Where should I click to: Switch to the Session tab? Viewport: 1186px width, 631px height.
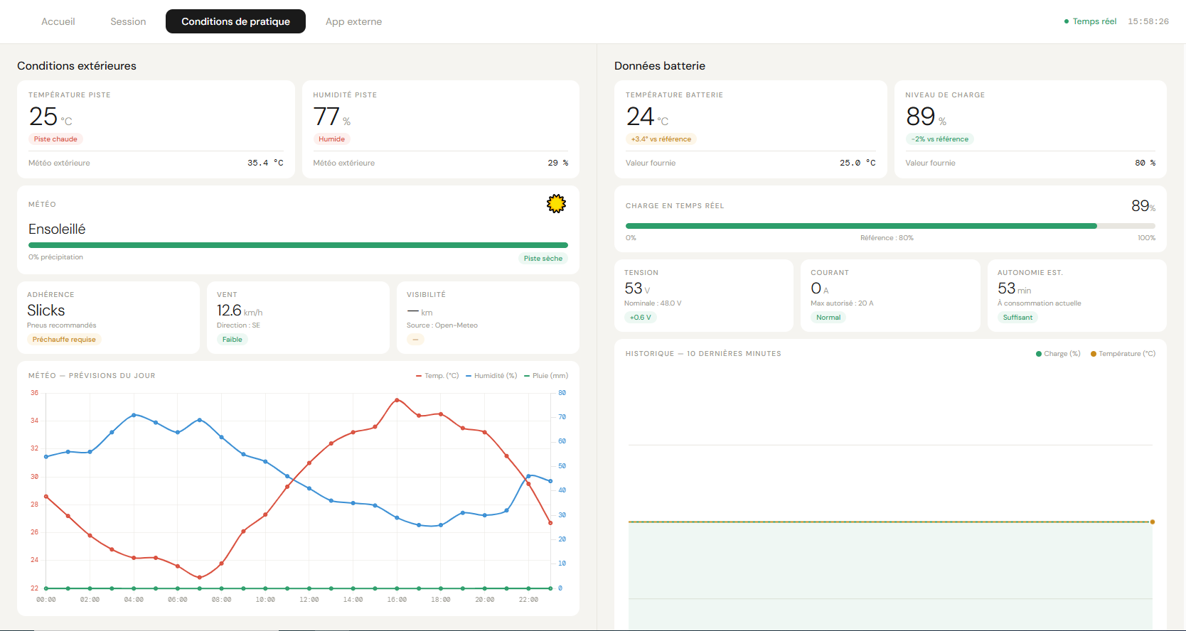128,21
